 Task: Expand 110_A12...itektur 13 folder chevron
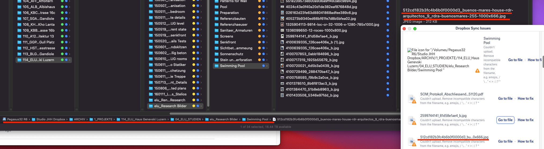click(70, 36)
